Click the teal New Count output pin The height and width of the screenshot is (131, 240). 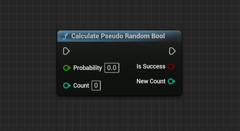pos(171,81)
